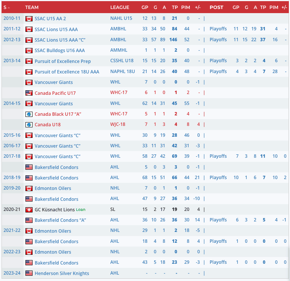Image resolution: width=290 pixels, height=281 pixels.
Task: Click the flag next to SSAC Bulldogs U16 AAA
Action: pyautogui.click(x=29, y=51)
